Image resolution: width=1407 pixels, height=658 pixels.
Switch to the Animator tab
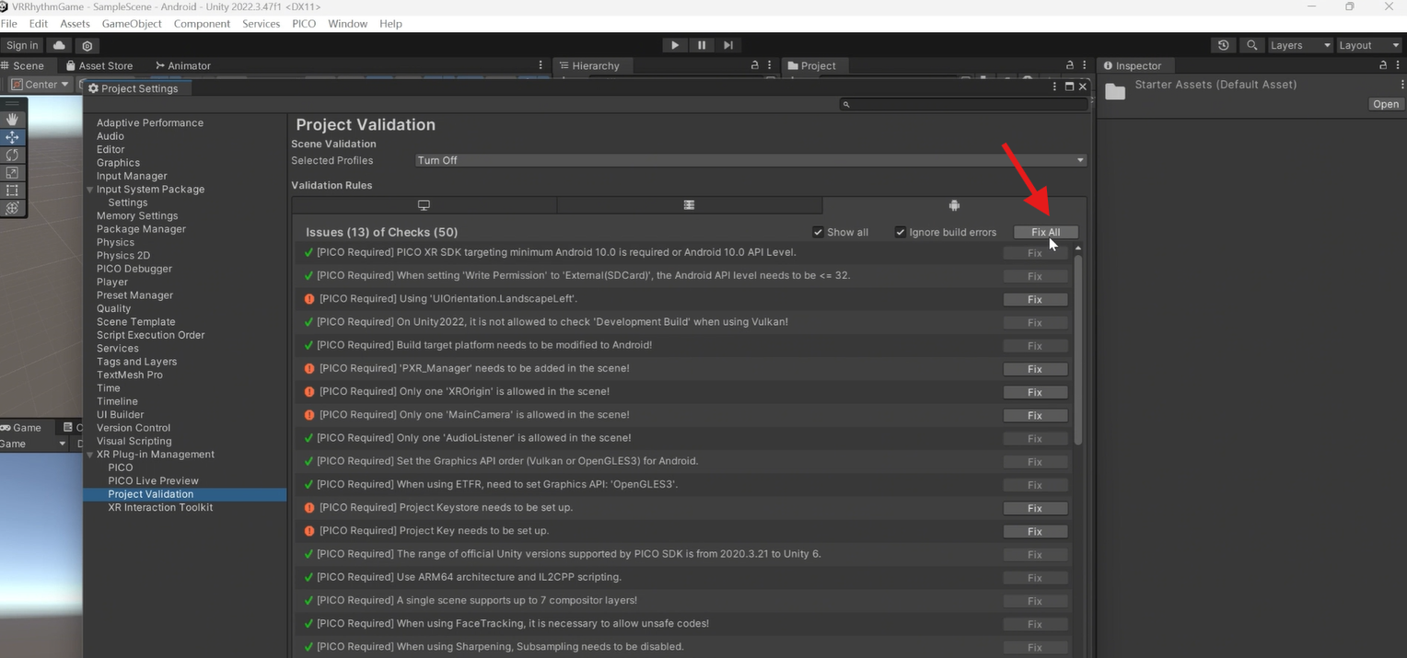(183, 65)
